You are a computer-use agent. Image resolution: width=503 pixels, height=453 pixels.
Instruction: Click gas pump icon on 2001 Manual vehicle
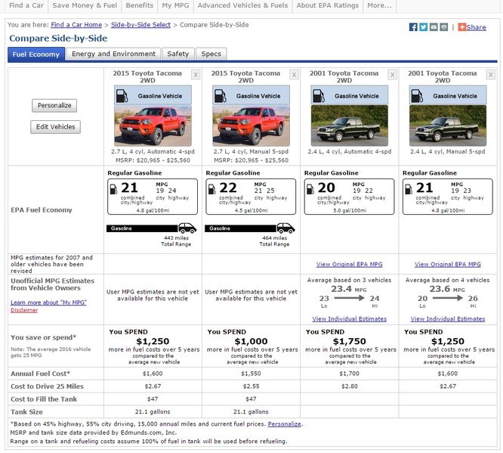point(417,96)
